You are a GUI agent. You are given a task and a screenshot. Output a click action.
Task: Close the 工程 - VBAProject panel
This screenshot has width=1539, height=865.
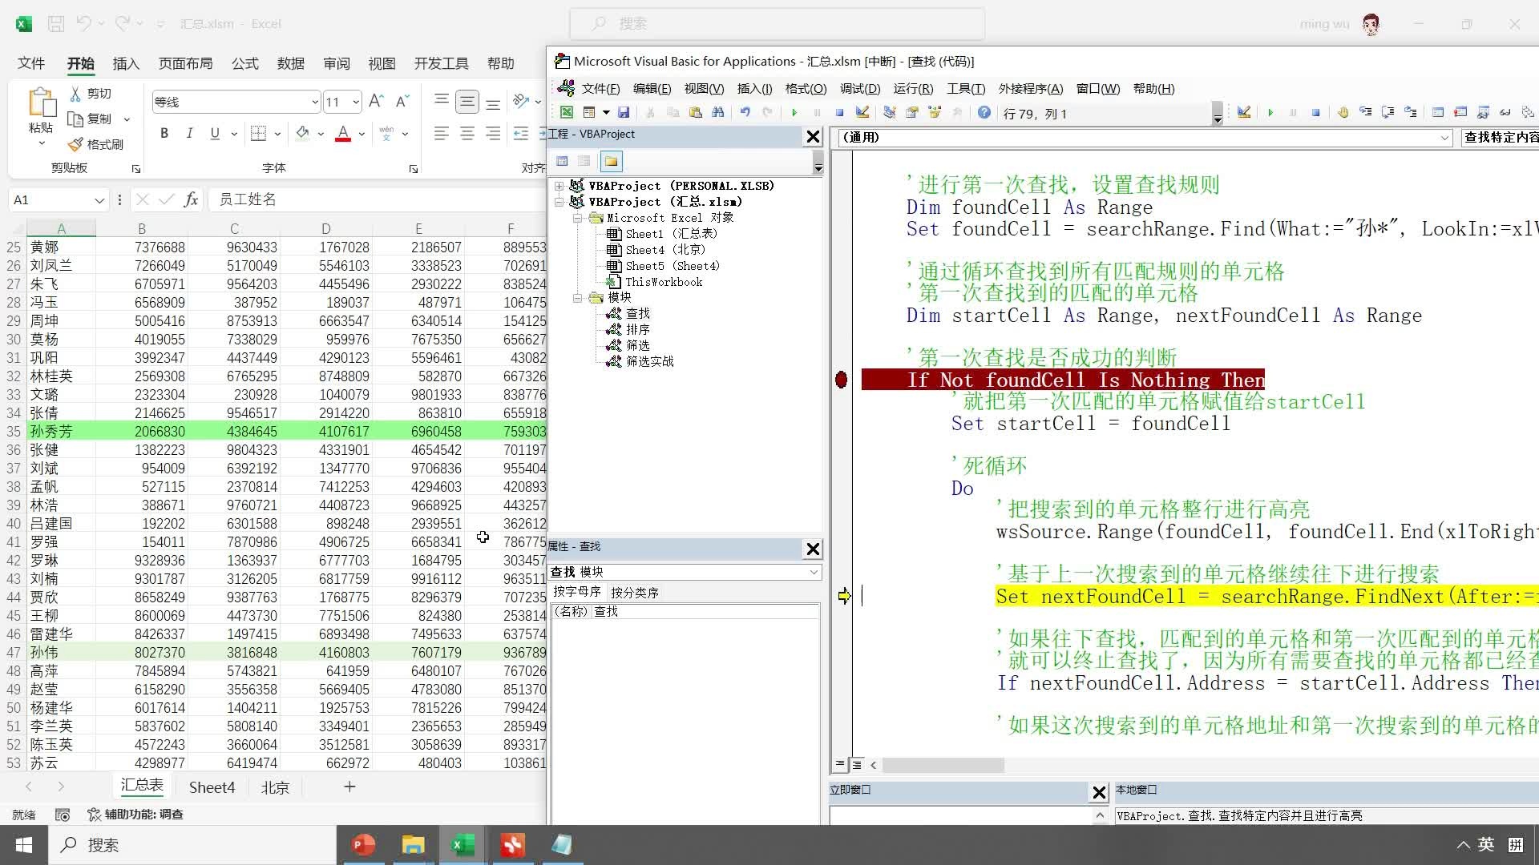813,137
